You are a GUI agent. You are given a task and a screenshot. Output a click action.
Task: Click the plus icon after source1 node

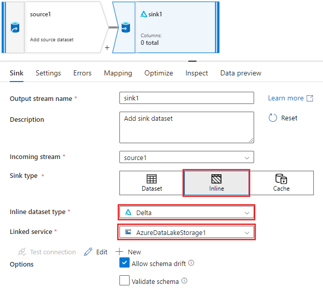[x=107, y=48]
